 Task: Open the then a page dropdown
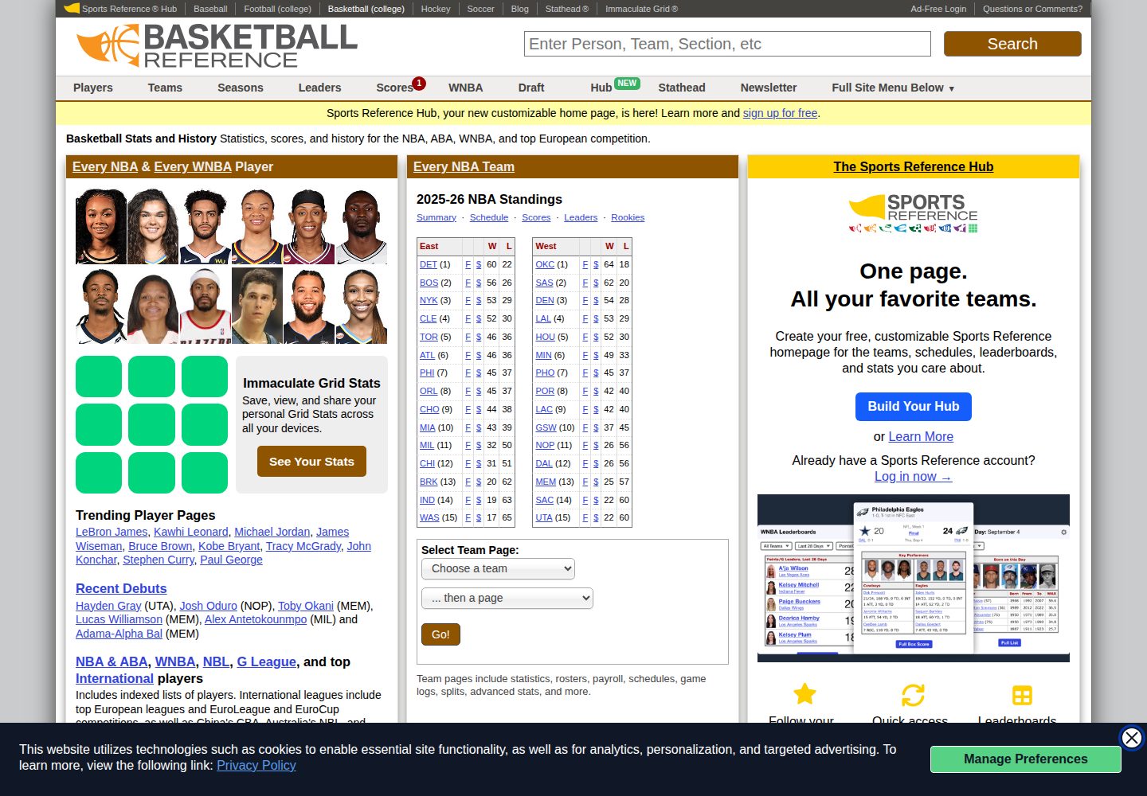[507, 598]
